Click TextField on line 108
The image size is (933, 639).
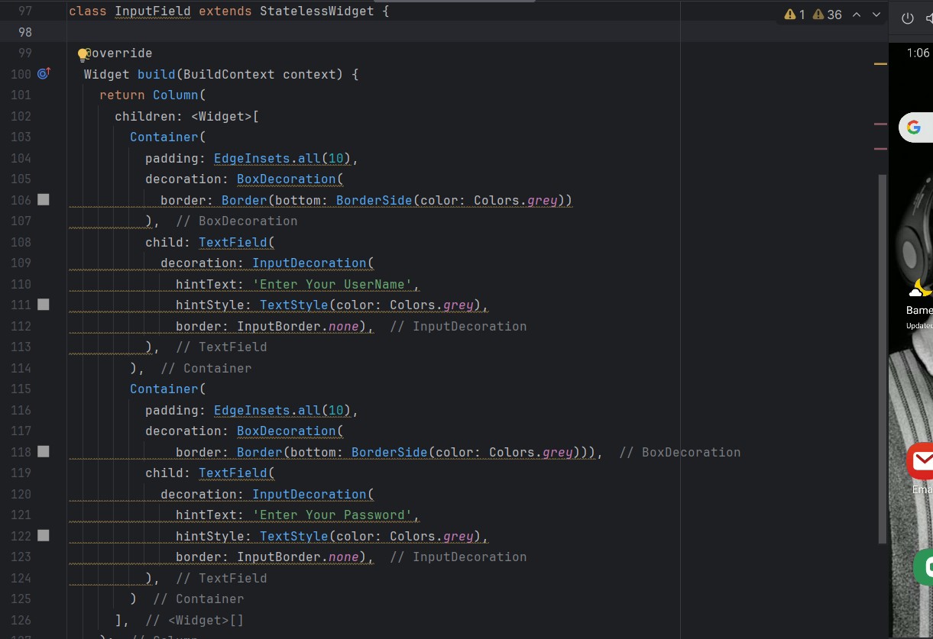coord(233,243)
